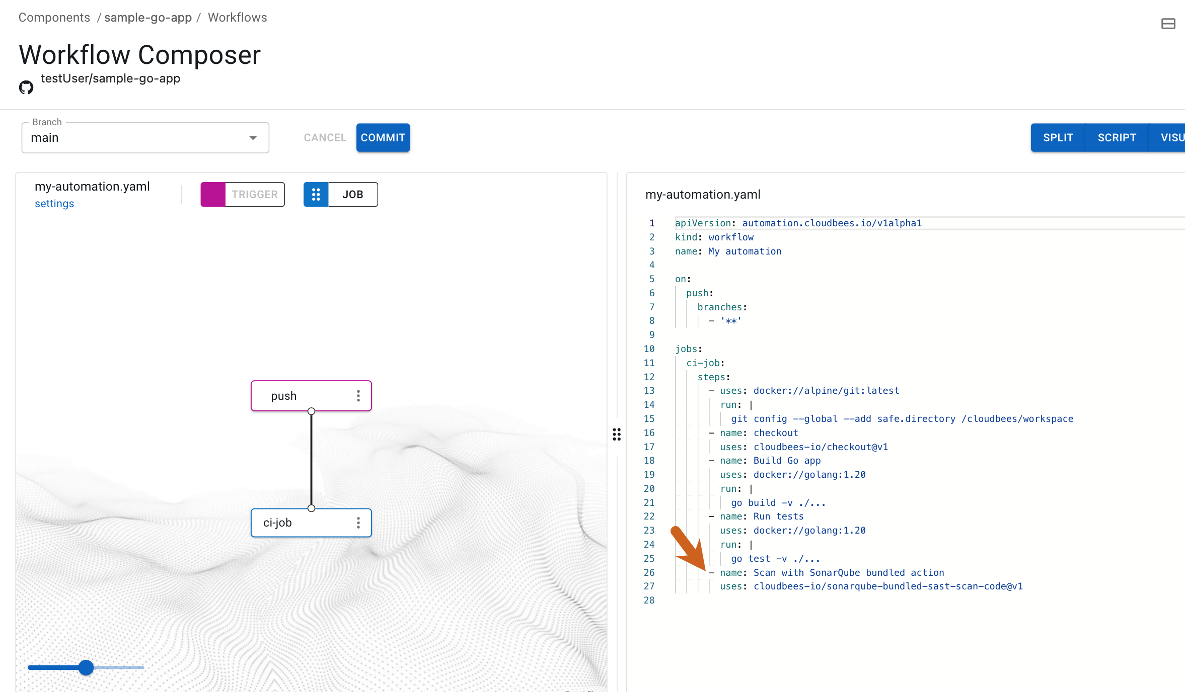Screen dimensions: 1185x692
Task: Commit the workflow changes
Action: (x=383, y=137)
